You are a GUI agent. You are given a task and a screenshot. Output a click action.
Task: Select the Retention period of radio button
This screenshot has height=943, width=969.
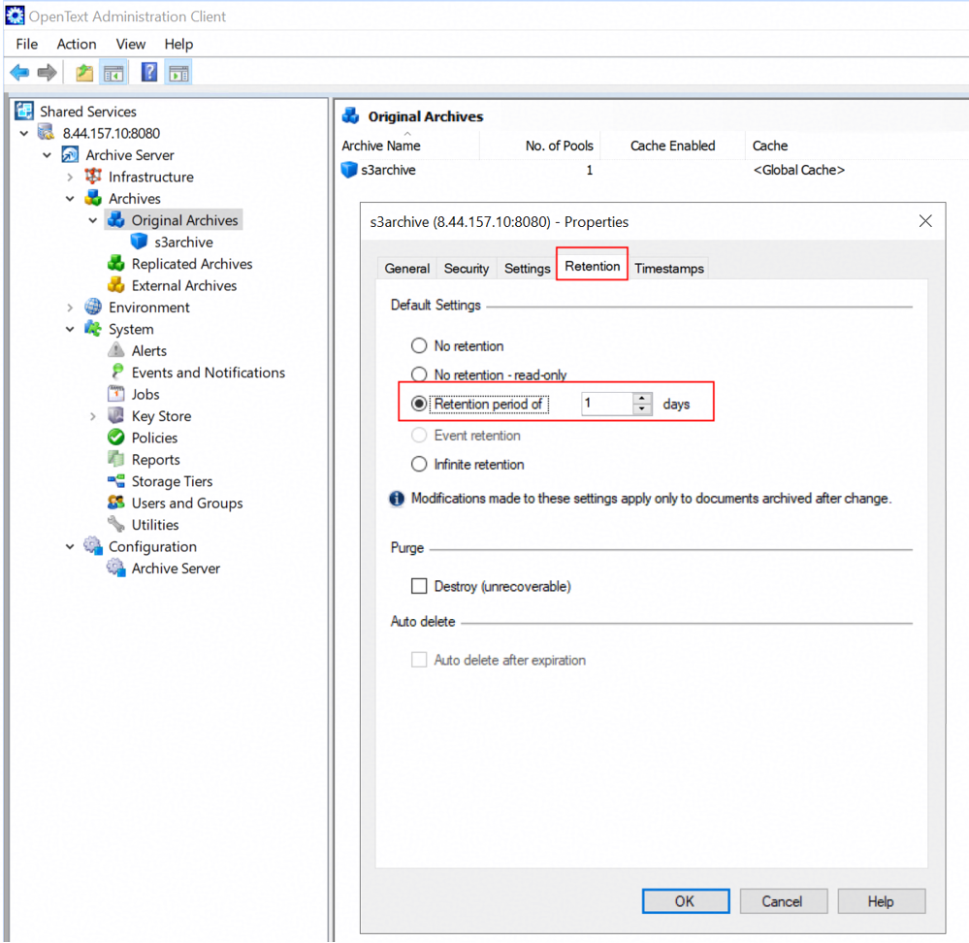419,404
